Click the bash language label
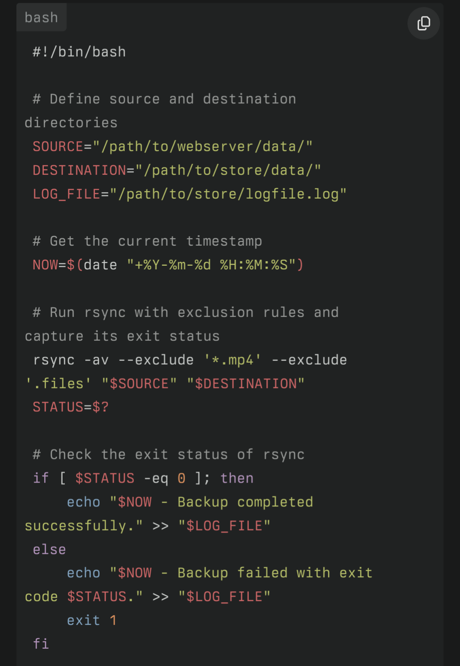Screen dimensions: 460x666 (x=42, y=17)
